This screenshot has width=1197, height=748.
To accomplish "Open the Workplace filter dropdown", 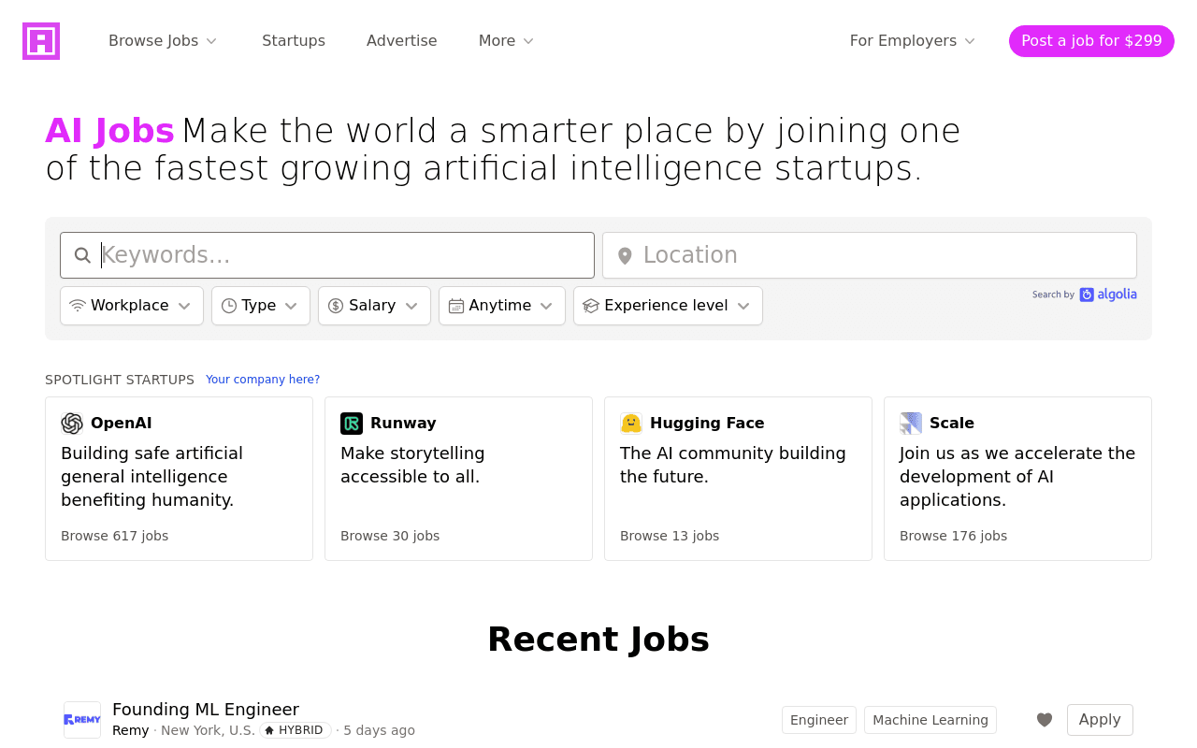I will point(132,306).
